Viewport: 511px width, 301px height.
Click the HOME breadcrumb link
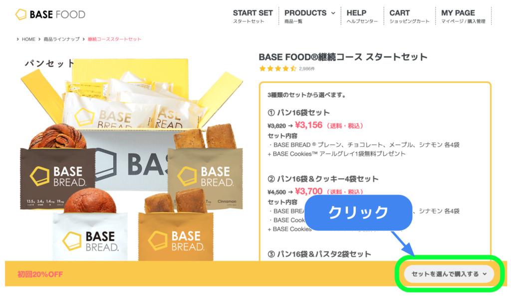pos(28,39)
